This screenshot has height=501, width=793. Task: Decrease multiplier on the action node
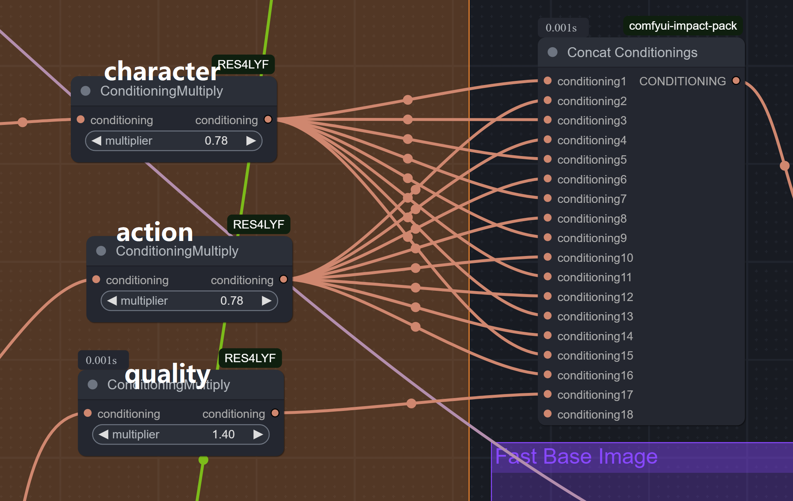click(x=112, y=301)
